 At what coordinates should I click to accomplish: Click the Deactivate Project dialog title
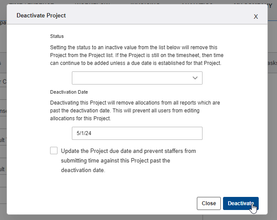click(41, 15)
